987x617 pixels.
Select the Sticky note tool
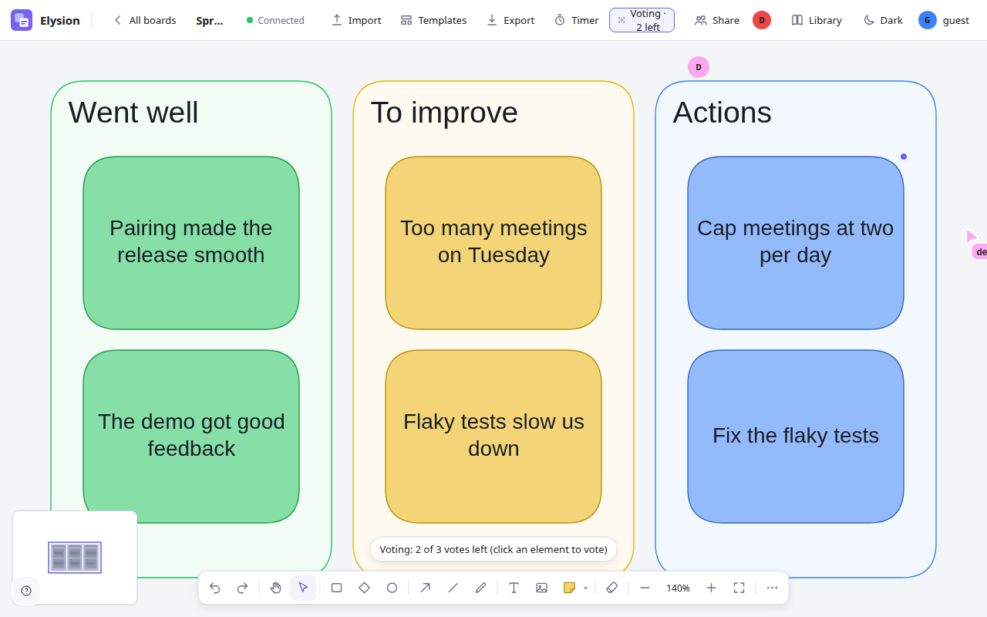pos(569,588)
